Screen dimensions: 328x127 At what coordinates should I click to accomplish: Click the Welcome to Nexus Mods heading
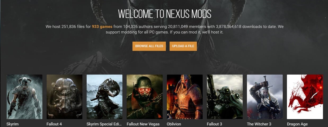[165, 14]
